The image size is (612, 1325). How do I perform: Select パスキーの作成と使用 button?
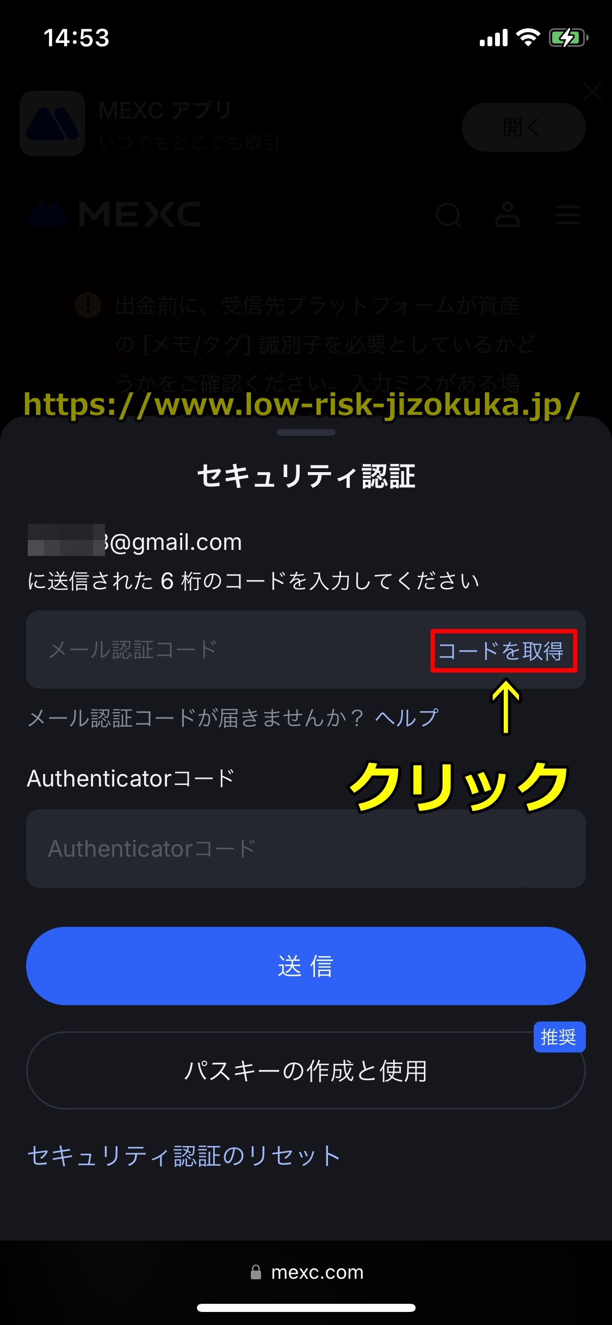[x=306, y=1070]
